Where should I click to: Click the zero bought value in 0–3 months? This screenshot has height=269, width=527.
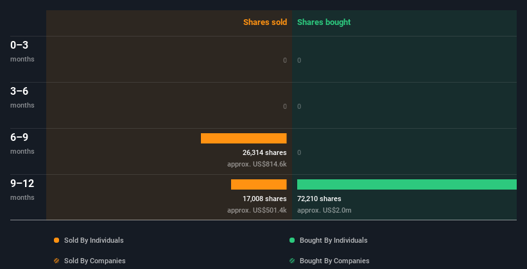pos(299,60)
